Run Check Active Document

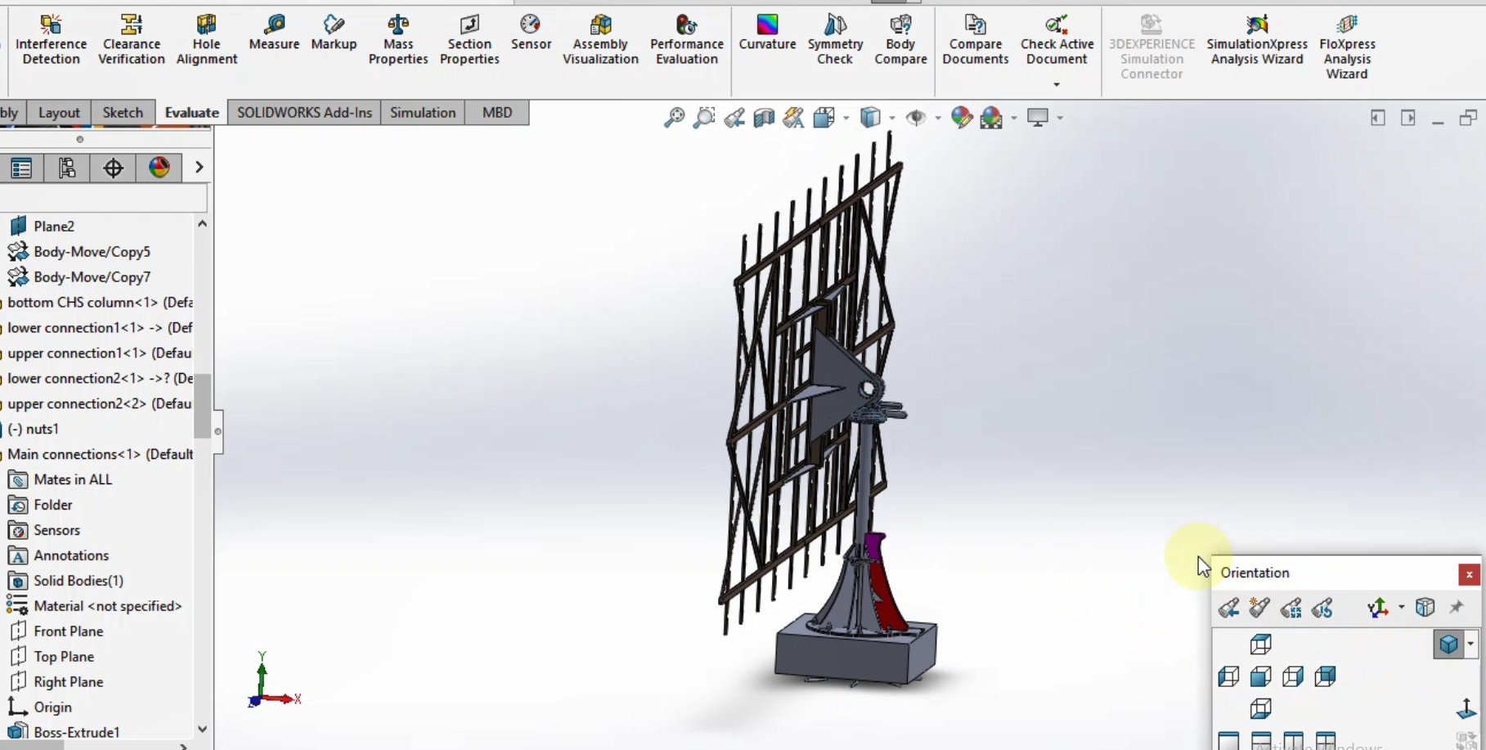click(x=1057, y=39)
